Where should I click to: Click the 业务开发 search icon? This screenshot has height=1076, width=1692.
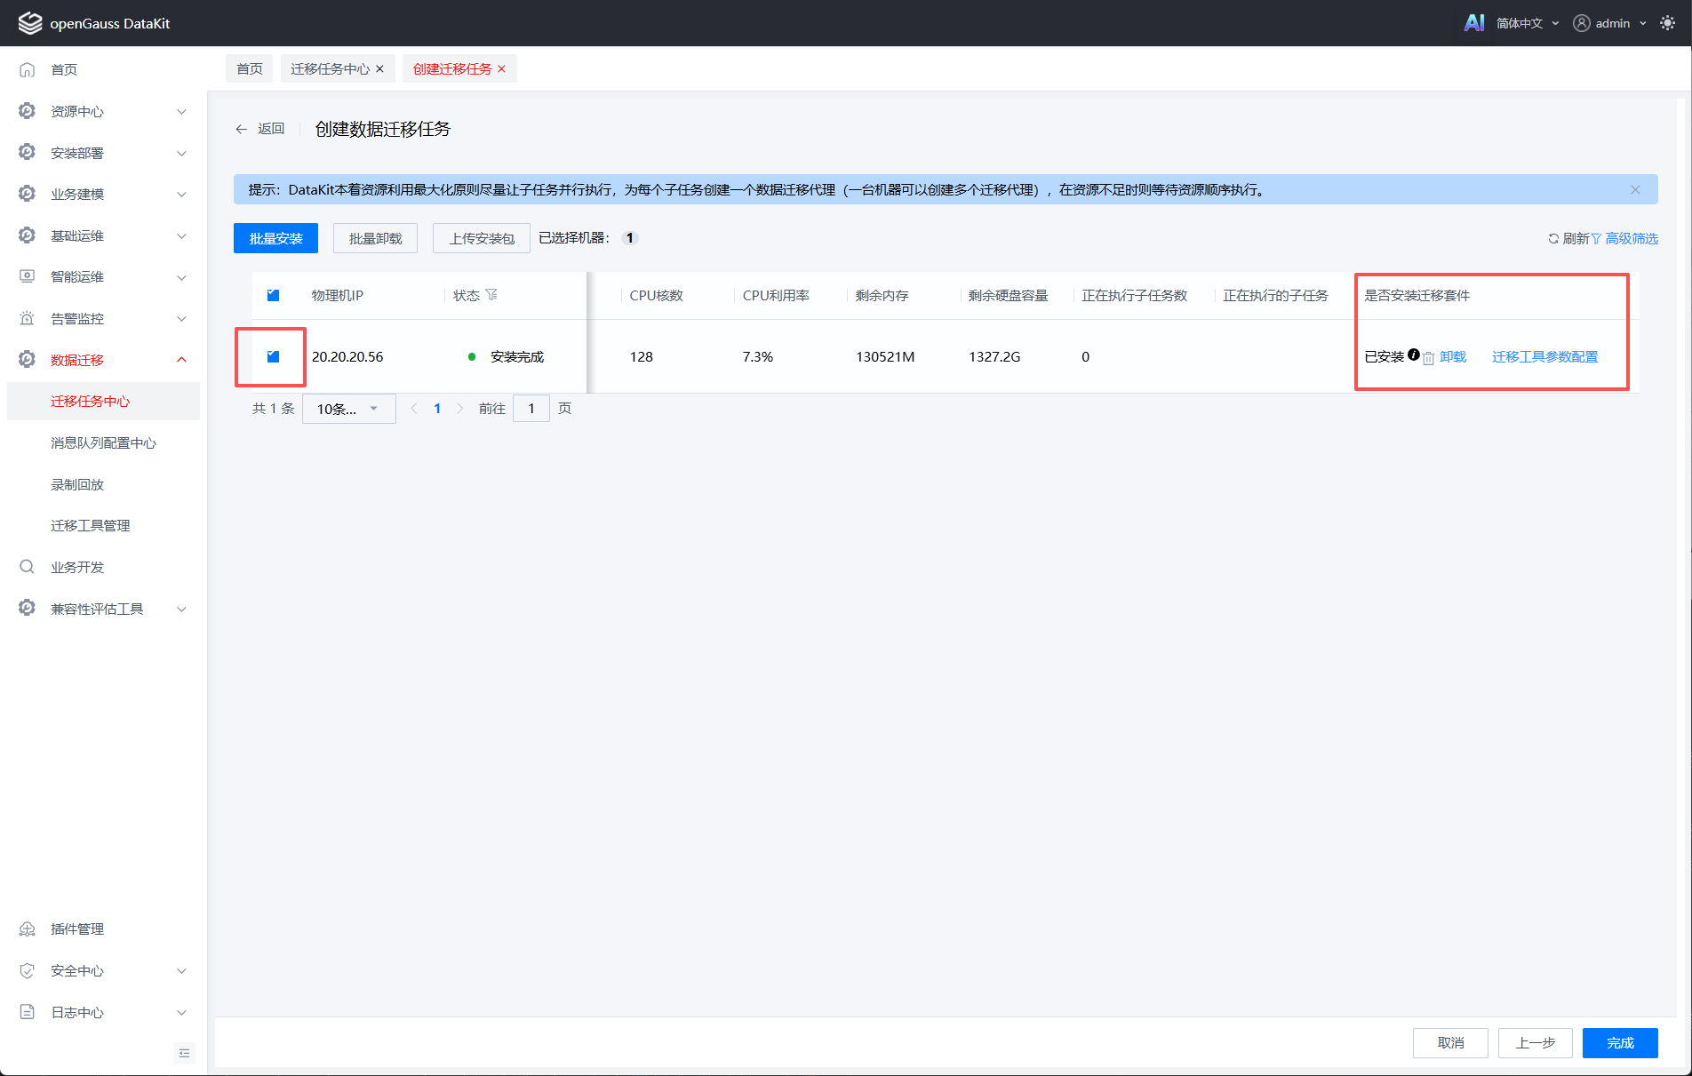pyautogui.click(x=28, y=567)
